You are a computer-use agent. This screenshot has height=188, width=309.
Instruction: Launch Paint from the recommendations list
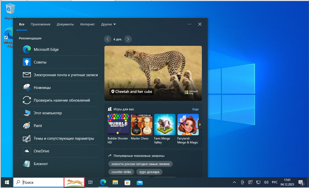(58, 126)
